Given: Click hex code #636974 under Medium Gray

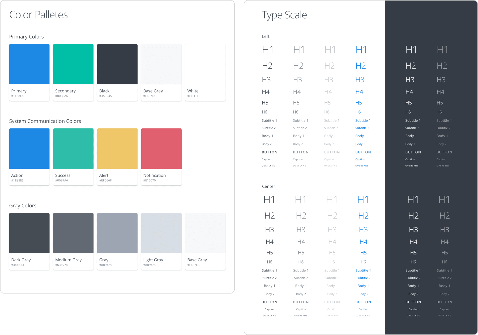Looking at the screenshot, I should tap(61, 265).
